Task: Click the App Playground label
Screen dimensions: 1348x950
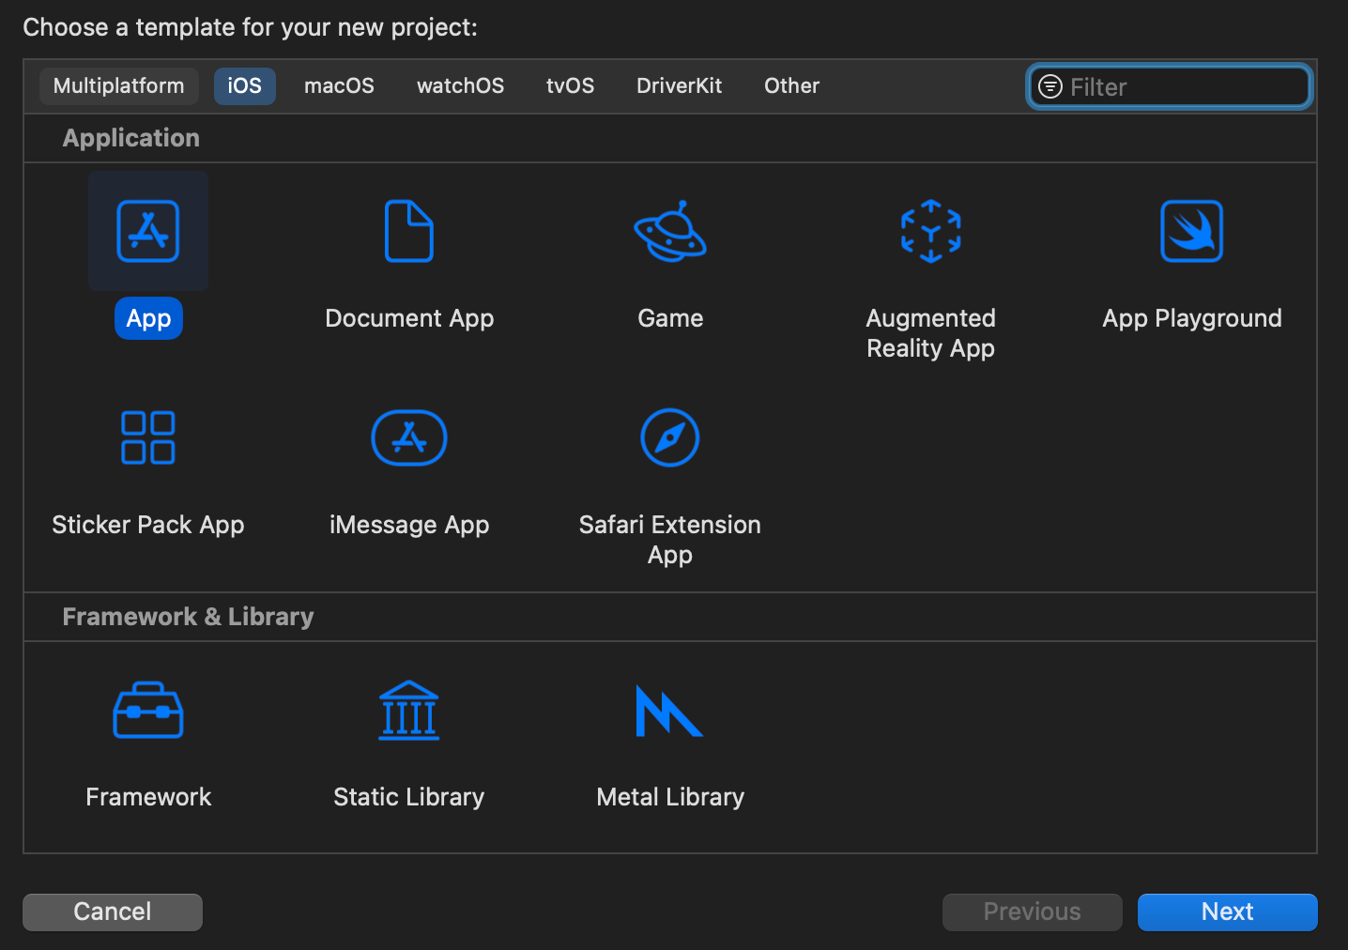Action: [1192, 319]
